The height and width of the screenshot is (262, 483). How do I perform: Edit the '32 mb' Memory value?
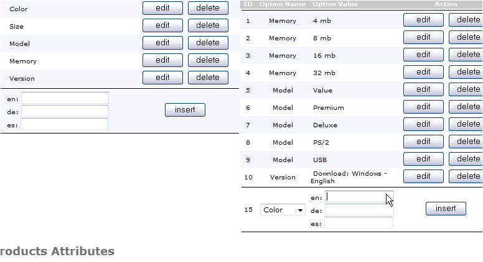click(x=423, y=72)
